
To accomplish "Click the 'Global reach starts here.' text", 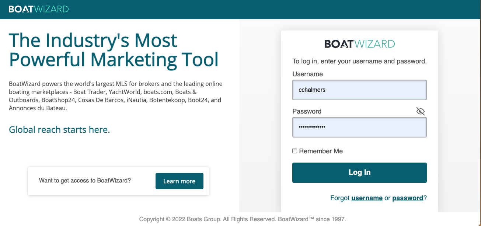I will click(x=59, y=130).
